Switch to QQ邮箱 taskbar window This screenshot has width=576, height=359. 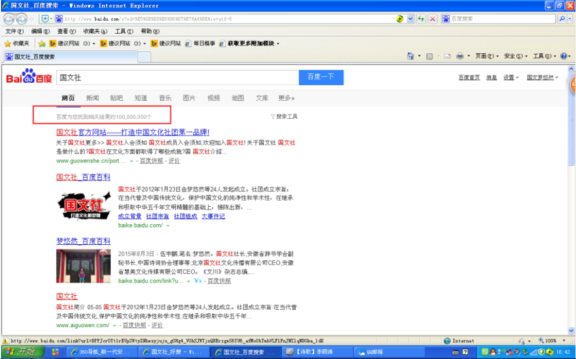389,352
